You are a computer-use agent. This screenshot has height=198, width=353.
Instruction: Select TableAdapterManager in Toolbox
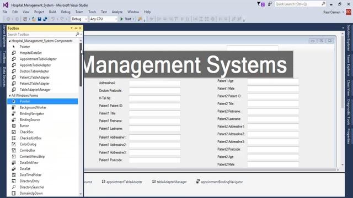[x=35, y=90]
